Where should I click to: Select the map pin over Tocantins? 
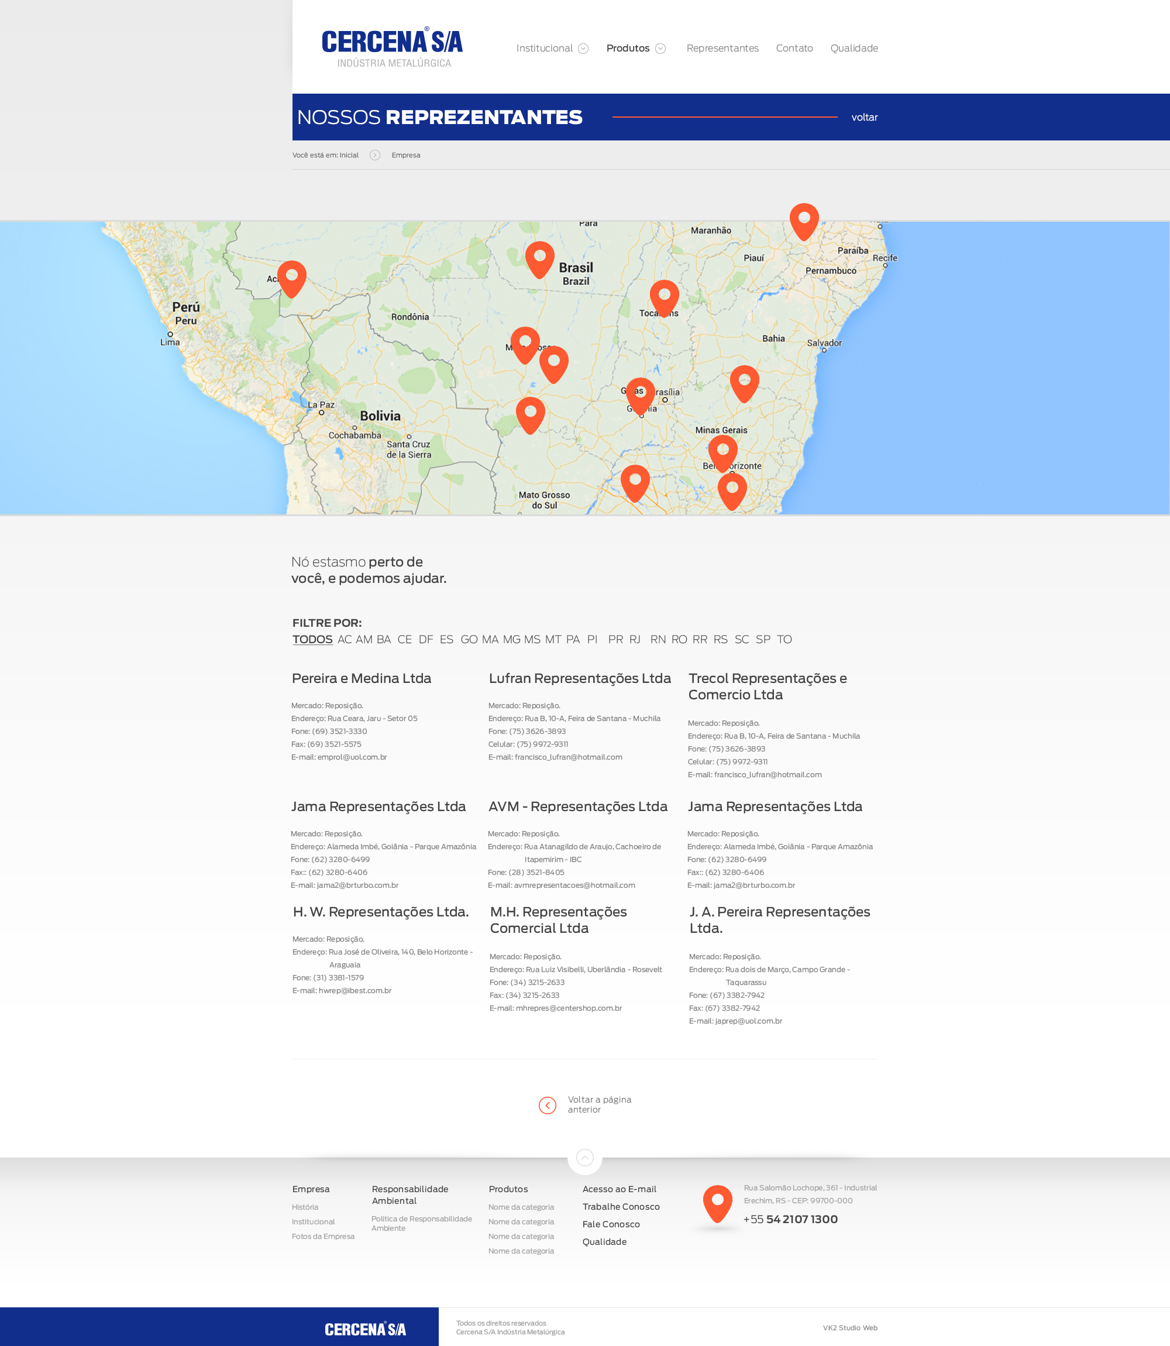(665, 298)
